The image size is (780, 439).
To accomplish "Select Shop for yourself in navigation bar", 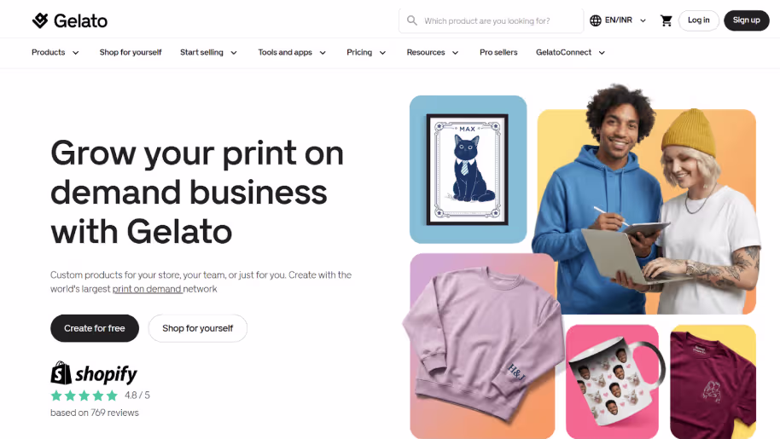I will (x=131, y=52).
